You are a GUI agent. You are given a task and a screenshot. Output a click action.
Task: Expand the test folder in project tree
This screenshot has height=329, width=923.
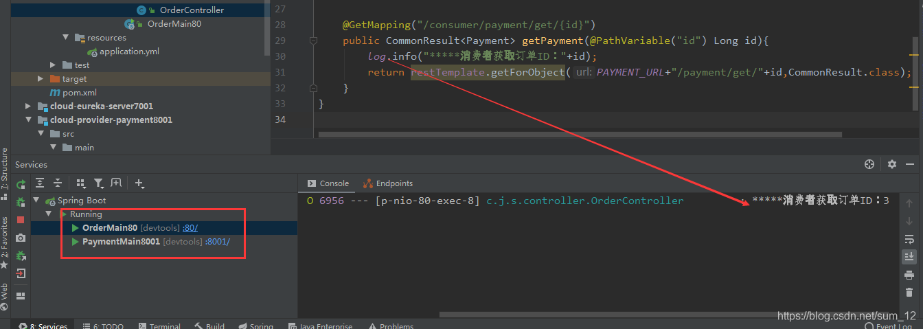54,65
